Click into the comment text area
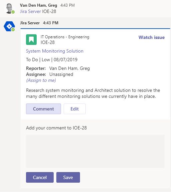 click(95, 151)
